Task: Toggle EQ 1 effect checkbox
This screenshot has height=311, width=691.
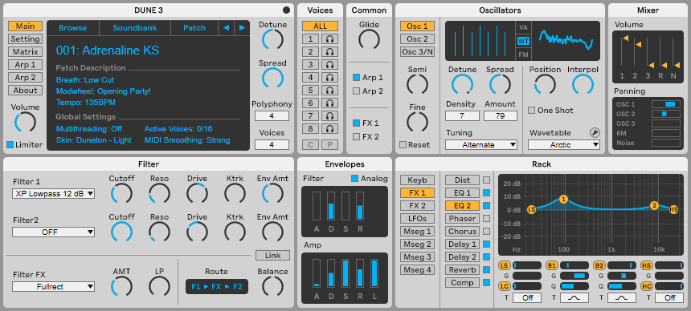Action: tap(487, 192)
